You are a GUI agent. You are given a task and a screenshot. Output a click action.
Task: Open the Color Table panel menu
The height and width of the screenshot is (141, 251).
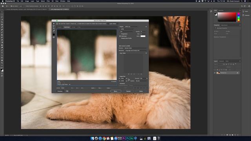pos(146,53)
